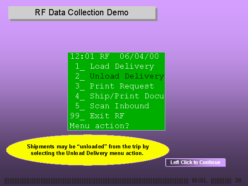Viewport: 248px width, 186px height.
Task: Select the Print Request menu entry
Action: tap(114, 86)
